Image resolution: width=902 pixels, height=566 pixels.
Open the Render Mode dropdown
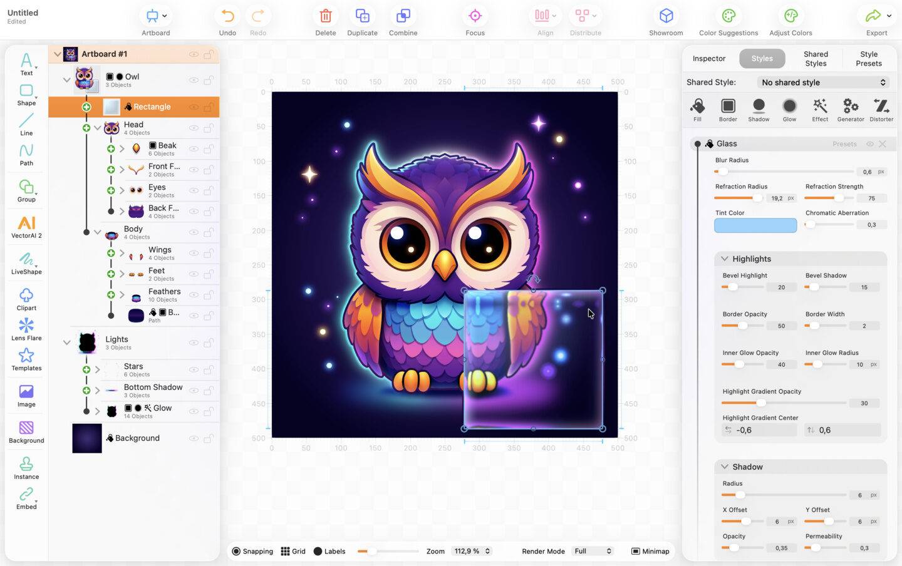[593, 551]
